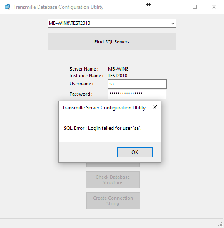Click the 'Server Name :' label
This screenshot has width=224, height=228.
84,69
